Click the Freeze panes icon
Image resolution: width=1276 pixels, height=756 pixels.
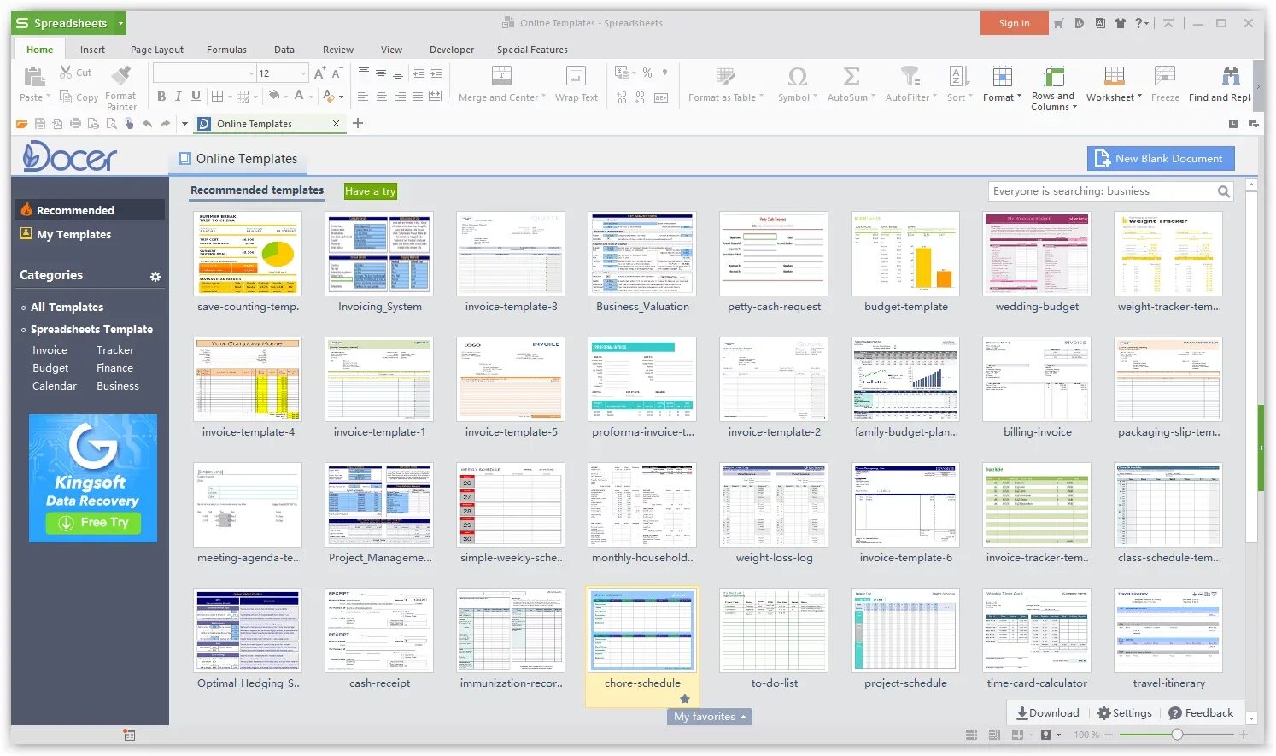pos(1165,83)
